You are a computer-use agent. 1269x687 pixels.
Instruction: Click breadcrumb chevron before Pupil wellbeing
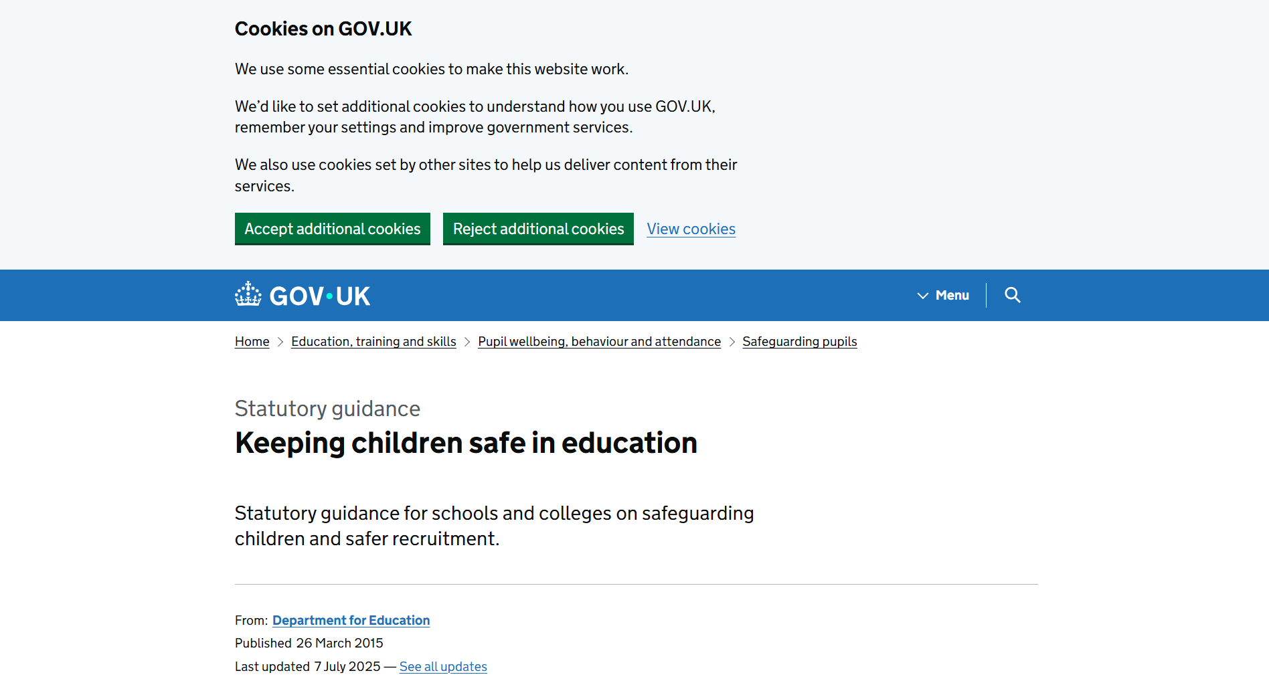pyautogui.click(x=467, y=342)
